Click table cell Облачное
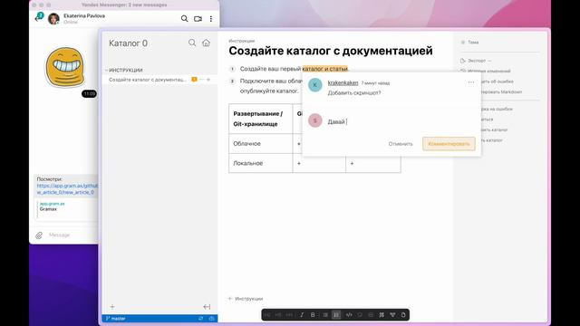The image size is (580, 326). tap(260, 143)
